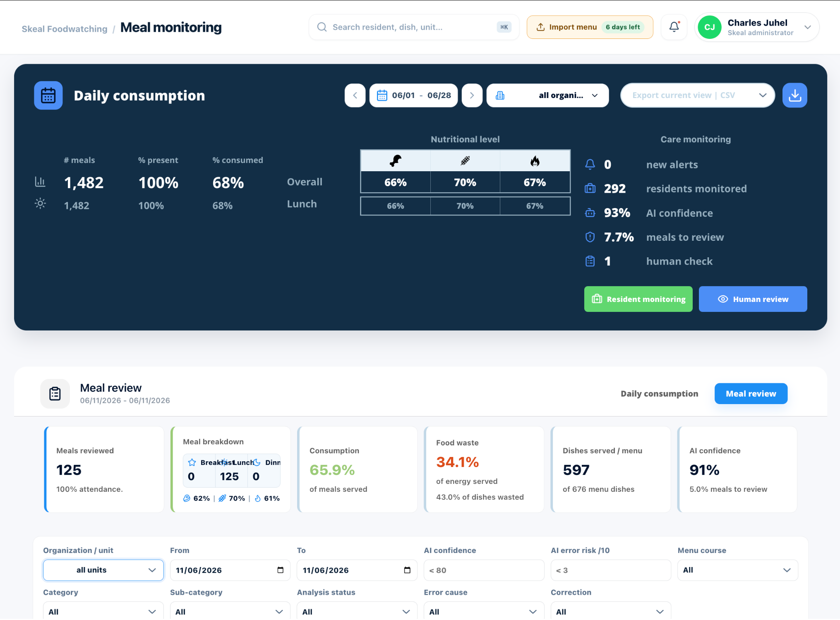Click the bar chart overall icon
840x620 pixels.
40,182
